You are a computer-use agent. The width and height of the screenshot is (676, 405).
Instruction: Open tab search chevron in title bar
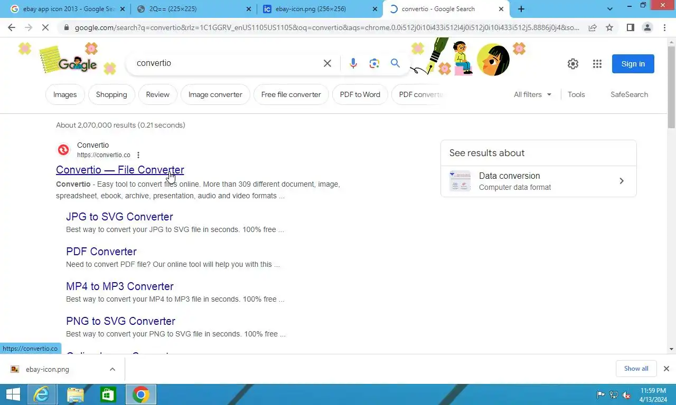pyautogui.click(x=610, y=9)
